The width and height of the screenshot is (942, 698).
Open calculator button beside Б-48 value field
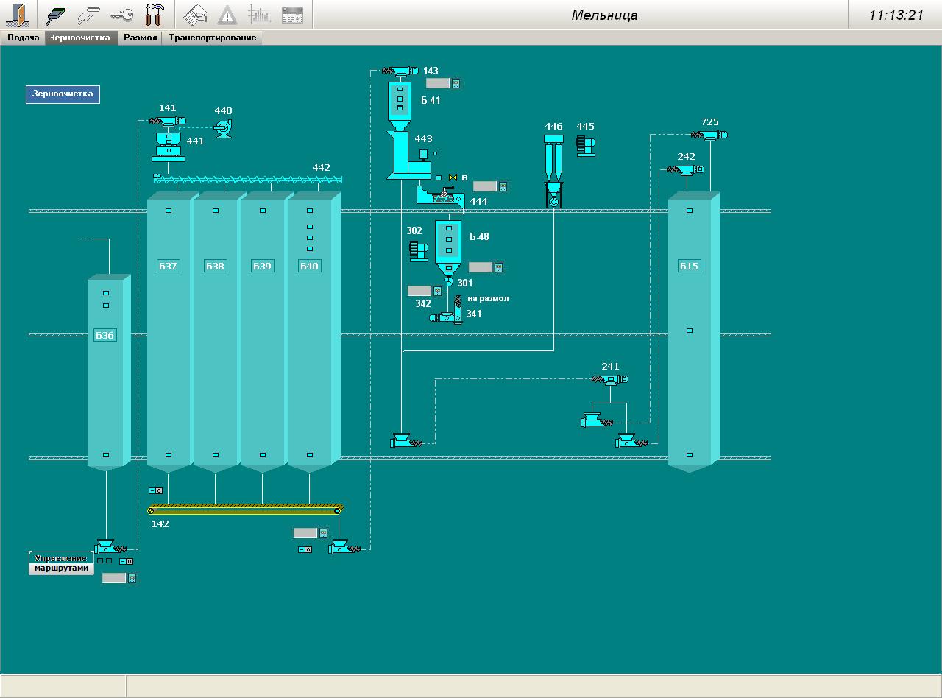click(x=499, y=267)
